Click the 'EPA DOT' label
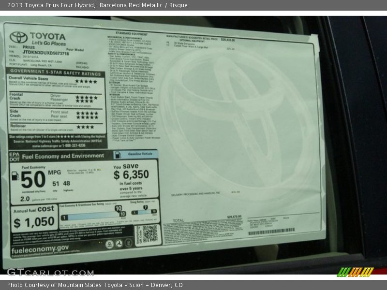 click(15, 157)
